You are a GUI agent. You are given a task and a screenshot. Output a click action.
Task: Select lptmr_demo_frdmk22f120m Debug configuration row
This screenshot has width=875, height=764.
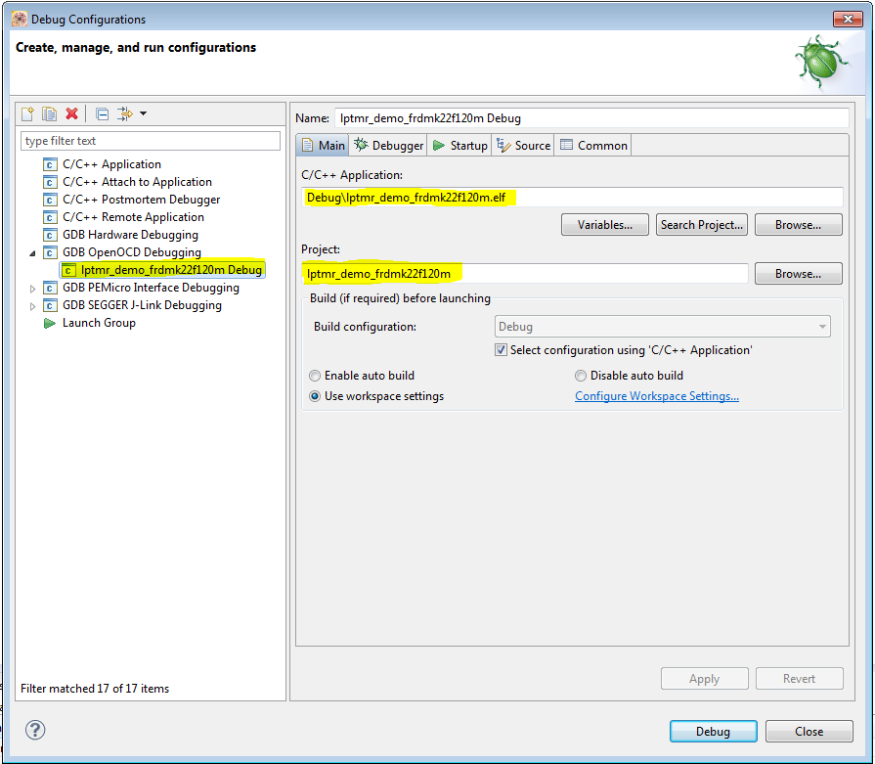coord(162,270)
